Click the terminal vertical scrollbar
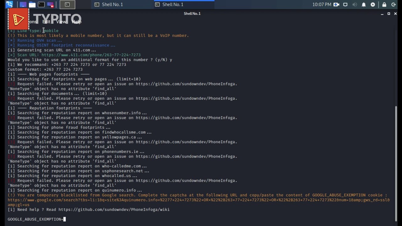This screenshot has width=402, height=226. [396, 163]
